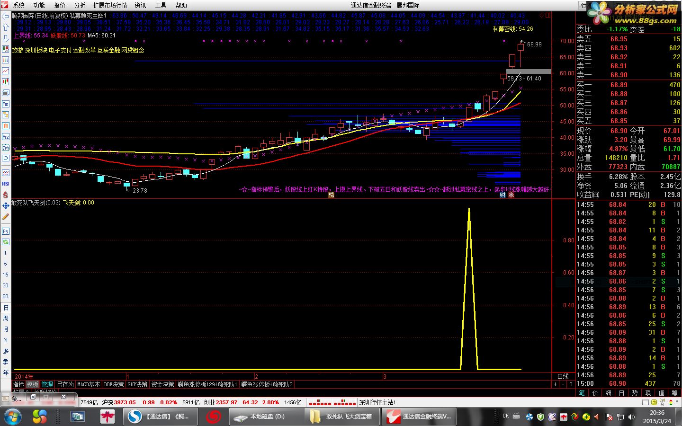Image resolution: width=682 pixels, height=426 pixels.
Task: Select the 价 tab under tick list
Action: click(x=595, y=393)
